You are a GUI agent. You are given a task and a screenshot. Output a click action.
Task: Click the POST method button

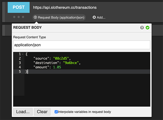[x=19, y=7]
